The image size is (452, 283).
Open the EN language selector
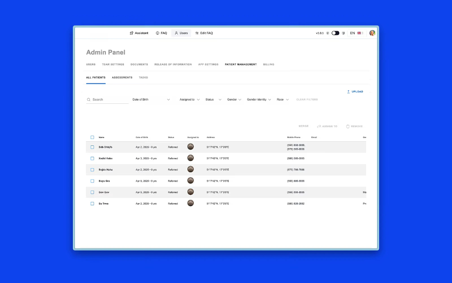point(357,33)
